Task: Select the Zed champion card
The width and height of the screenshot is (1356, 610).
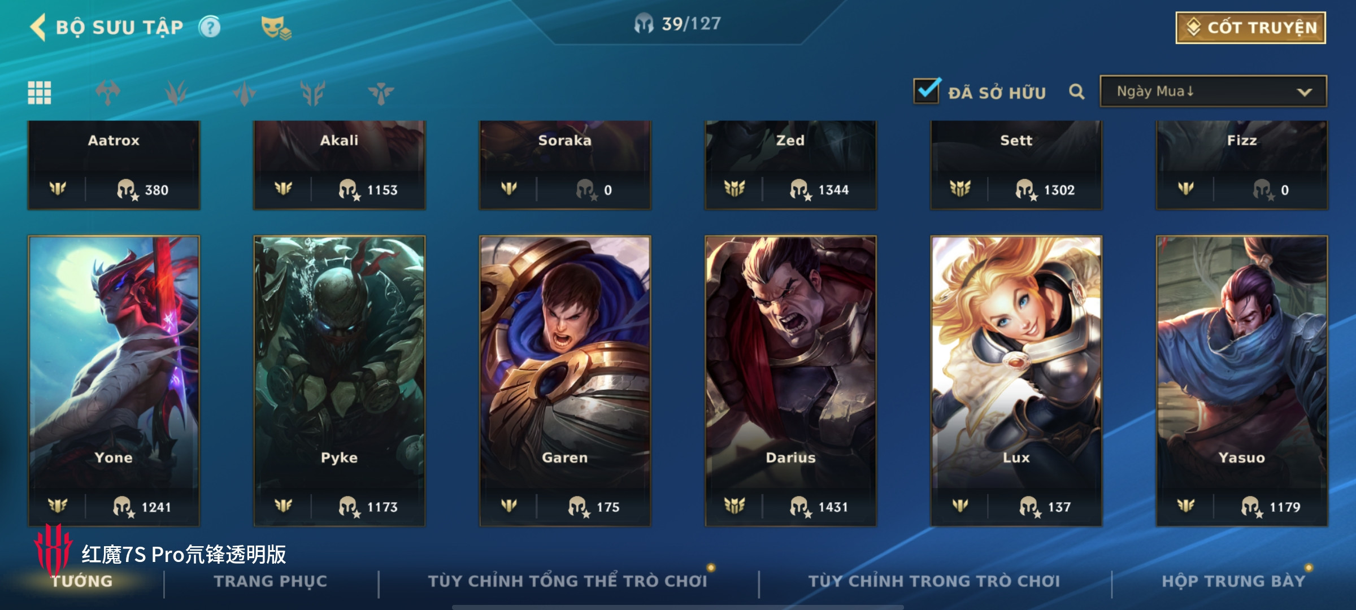Action: tap(791, 165)
